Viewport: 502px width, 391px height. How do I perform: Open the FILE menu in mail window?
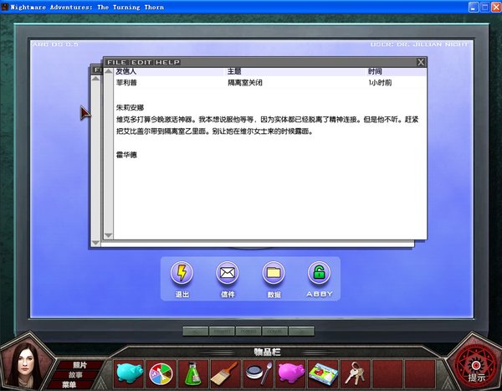pos(116,62)
